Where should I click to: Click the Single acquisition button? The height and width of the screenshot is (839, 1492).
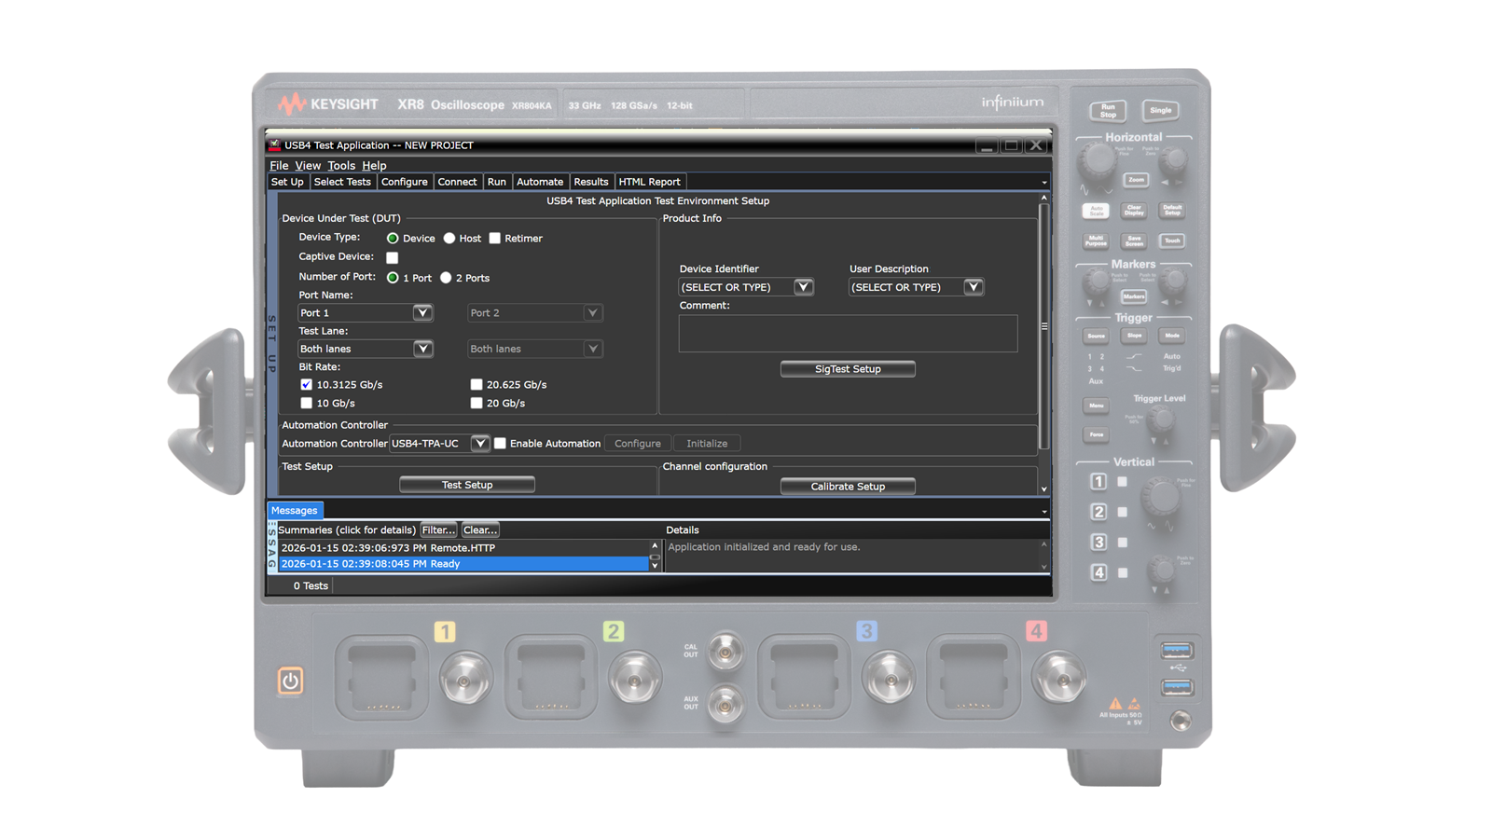click(x=1160, y=111)
